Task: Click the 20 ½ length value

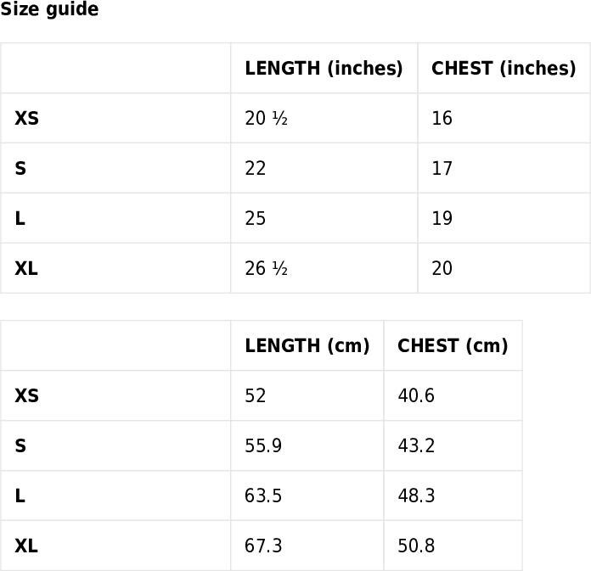Action: [x=266, y=118]
